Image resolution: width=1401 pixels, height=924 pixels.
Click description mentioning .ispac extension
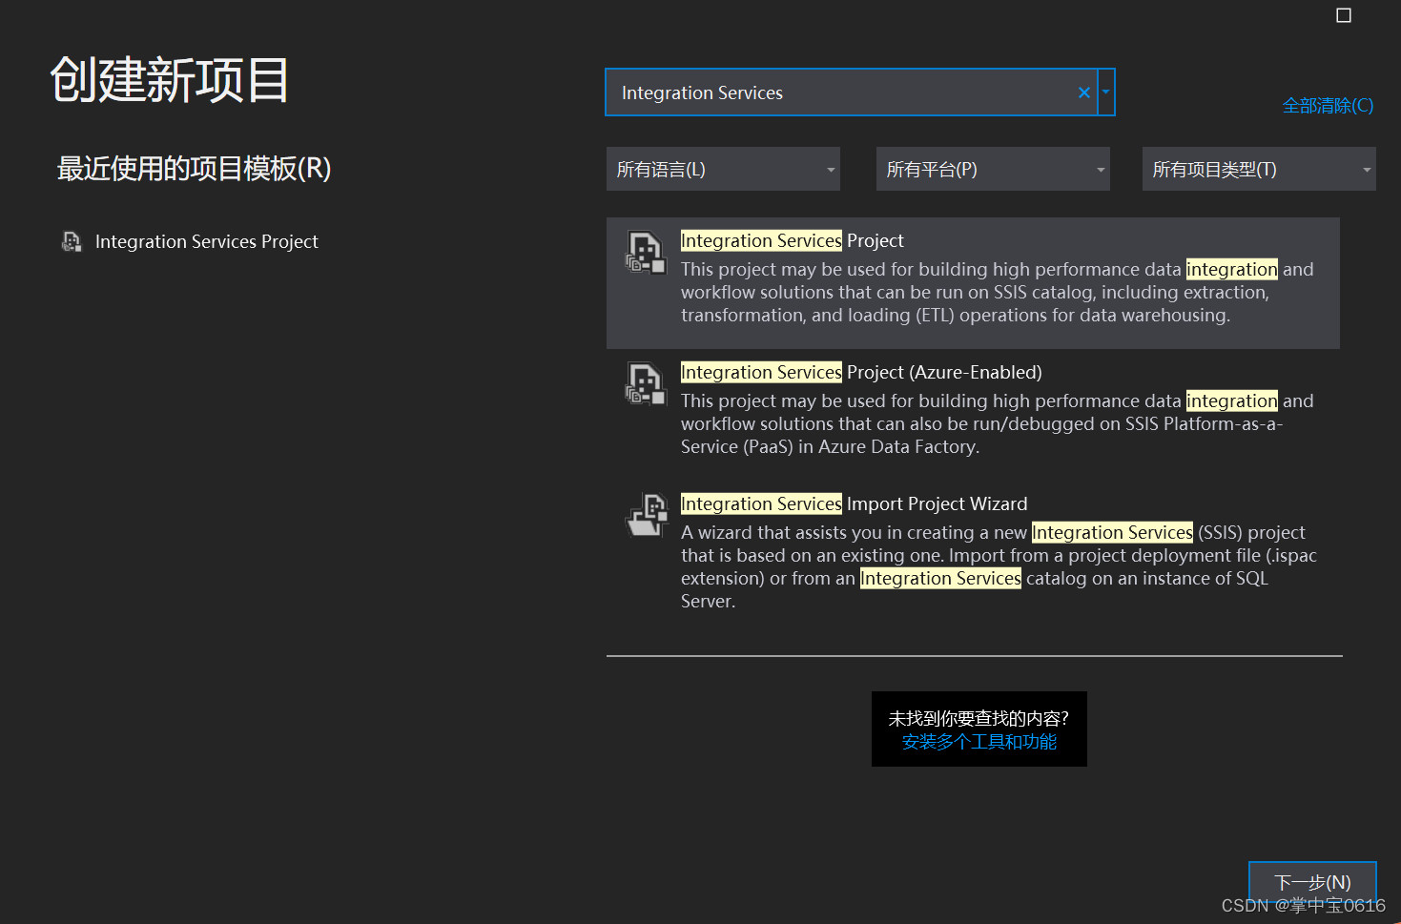pos(999,567)
